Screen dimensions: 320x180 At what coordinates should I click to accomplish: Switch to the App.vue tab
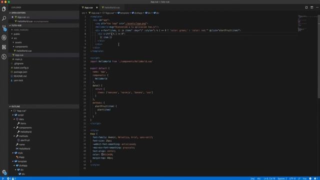[x=88, y=7]
